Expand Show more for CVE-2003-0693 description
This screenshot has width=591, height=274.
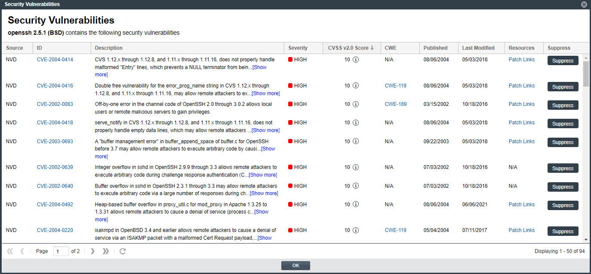point(268,149)
